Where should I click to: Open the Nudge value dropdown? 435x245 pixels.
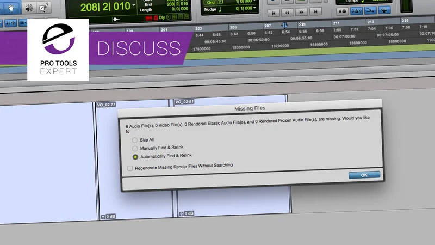pos(254,8)
